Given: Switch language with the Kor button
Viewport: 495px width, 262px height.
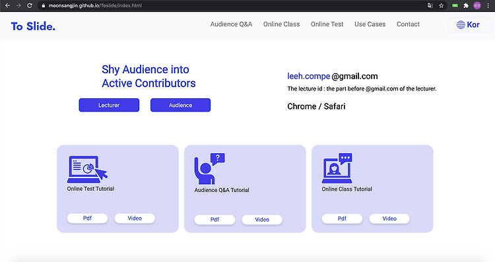Looking at the screenshot, I should coord(470,24).
